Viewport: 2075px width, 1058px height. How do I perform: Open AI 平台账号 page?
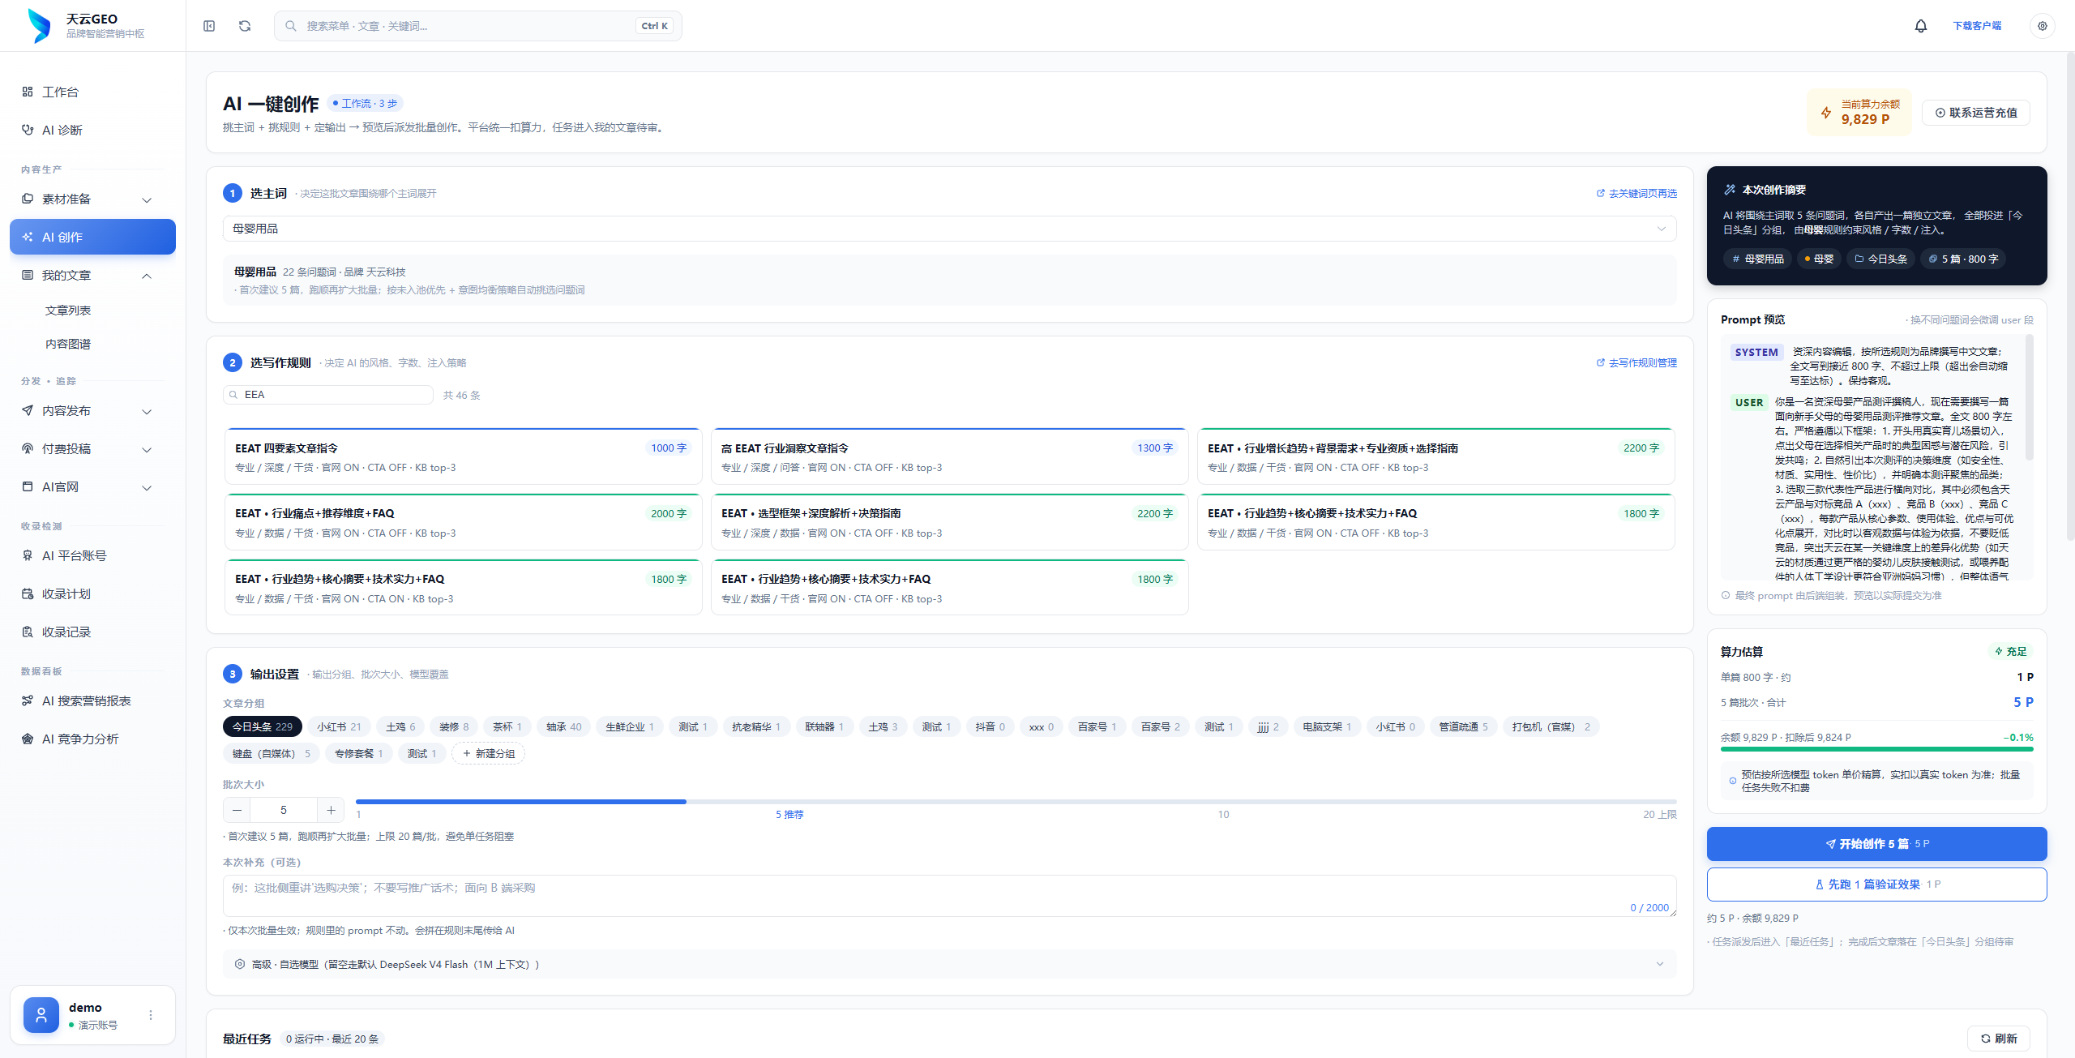[92, 555]
